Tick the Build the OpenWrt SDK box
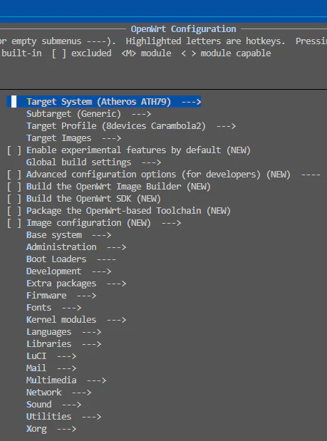The image size is (327, 441). 14,199
